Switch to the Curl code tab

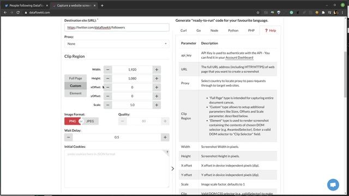click(x=184, y=30)
